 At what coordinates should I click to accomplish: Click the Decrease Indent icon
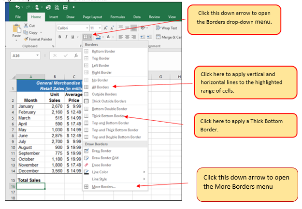point(143,37)
